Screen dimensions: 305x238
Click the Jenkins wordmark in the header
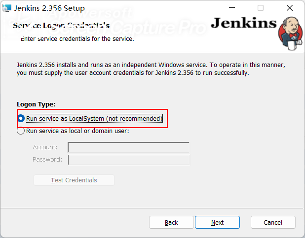click(x=244, y=23)
